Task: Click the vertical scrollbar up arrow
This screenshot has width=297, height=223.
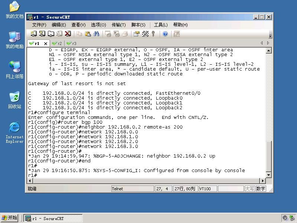Action: (x=268, y=51)
